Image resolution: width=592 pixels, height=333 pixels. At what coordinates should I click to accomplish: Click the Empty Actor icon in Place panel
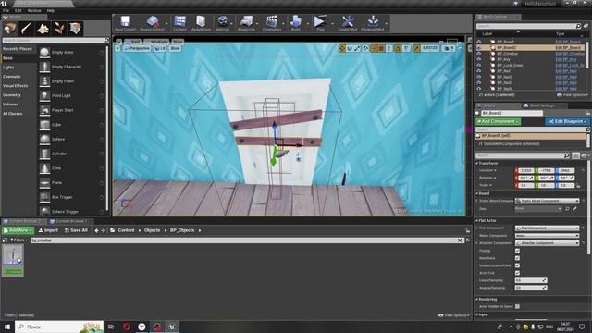44,53
